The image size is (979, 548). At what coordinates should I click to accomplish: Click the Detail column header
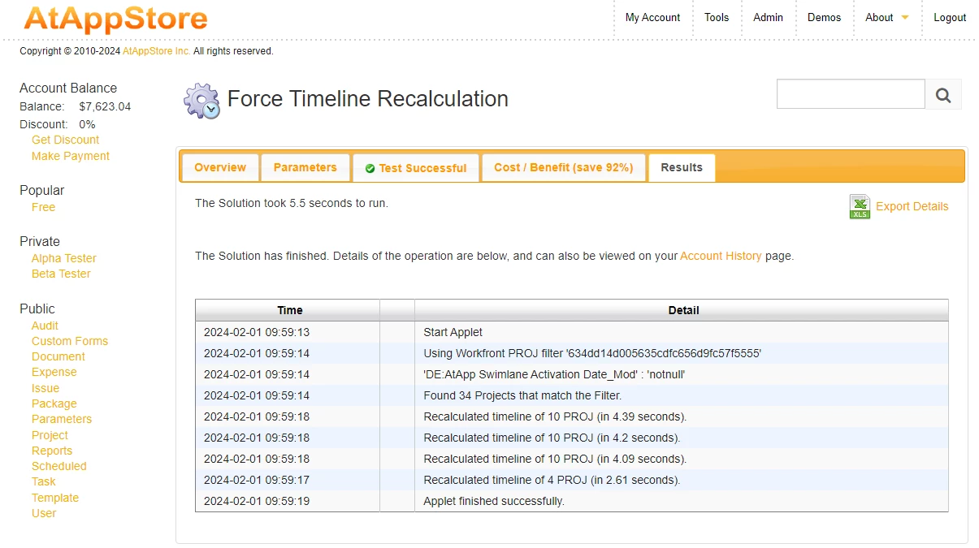pos(682,310)
